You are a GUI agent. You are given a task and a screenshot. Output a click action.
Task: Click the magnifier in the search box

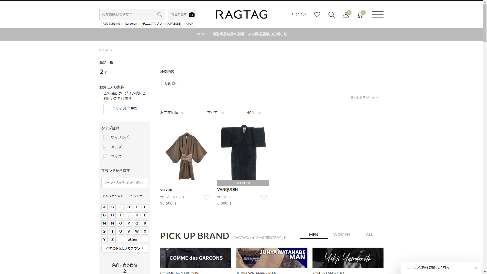pyautogui.click(x=159, y=14)
